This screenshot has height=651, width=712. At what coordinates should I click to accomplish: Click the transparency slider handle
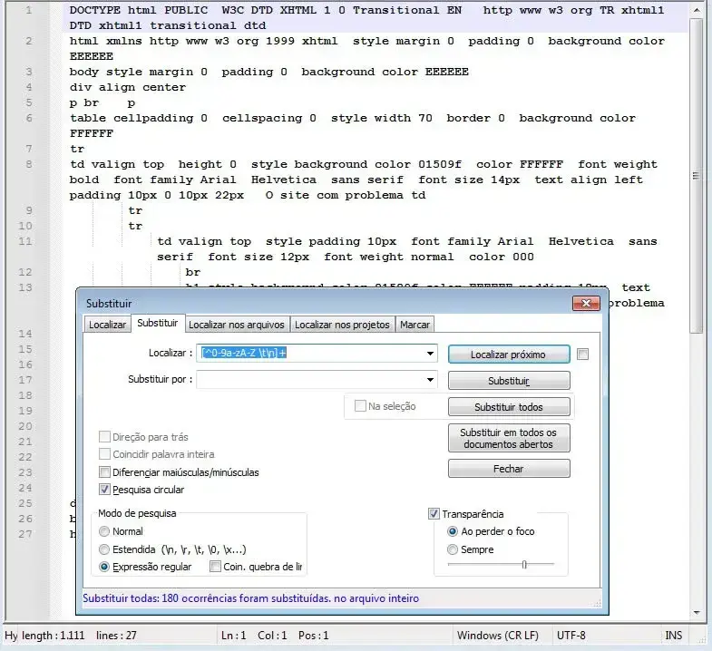524,565
